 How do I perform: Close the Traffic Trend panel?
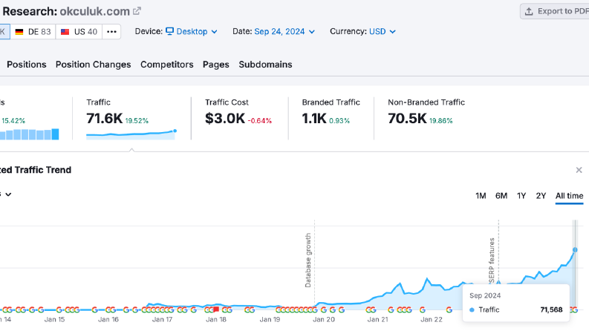579,170
